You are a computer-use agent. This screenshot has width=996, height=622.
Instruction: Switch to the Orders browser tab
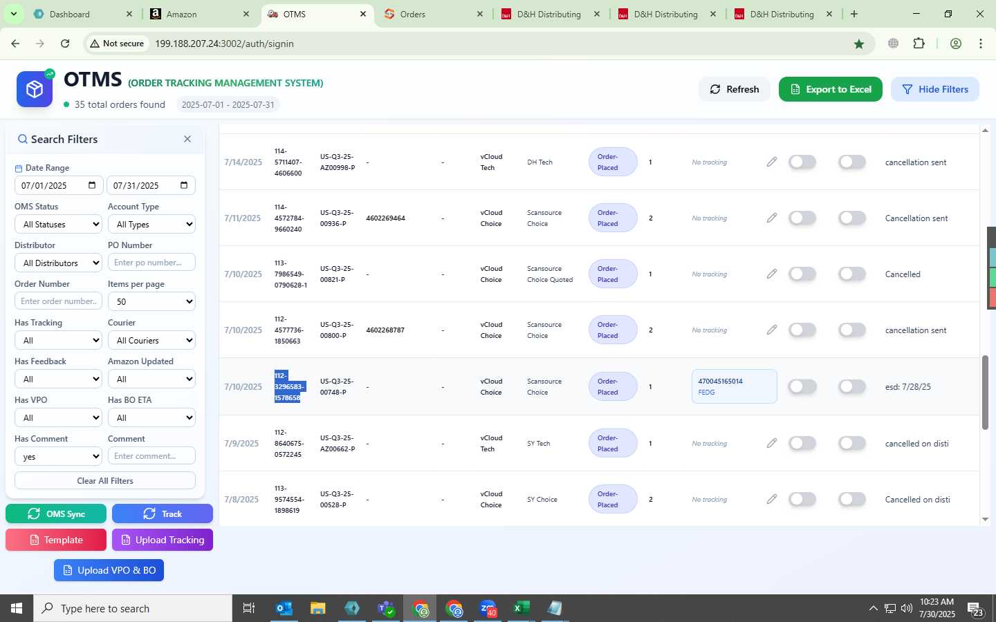[432, 14]
